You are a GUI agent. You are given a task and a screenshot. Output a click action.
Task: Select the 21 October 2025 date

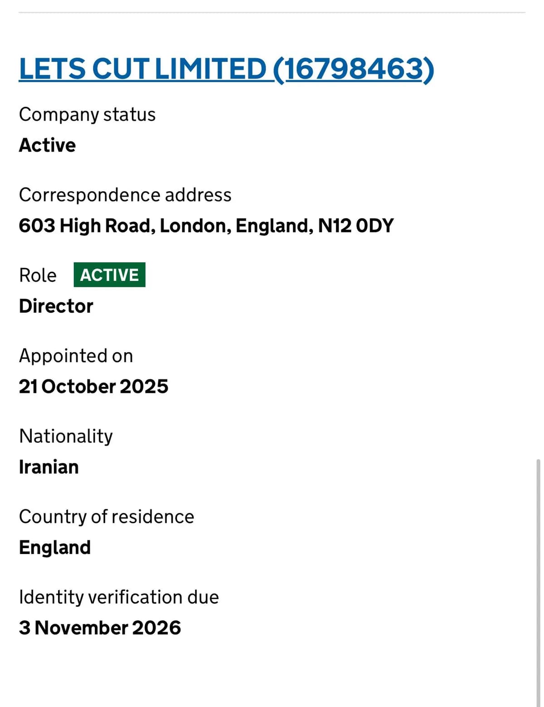pyautogui.click(x=93, y=387)
